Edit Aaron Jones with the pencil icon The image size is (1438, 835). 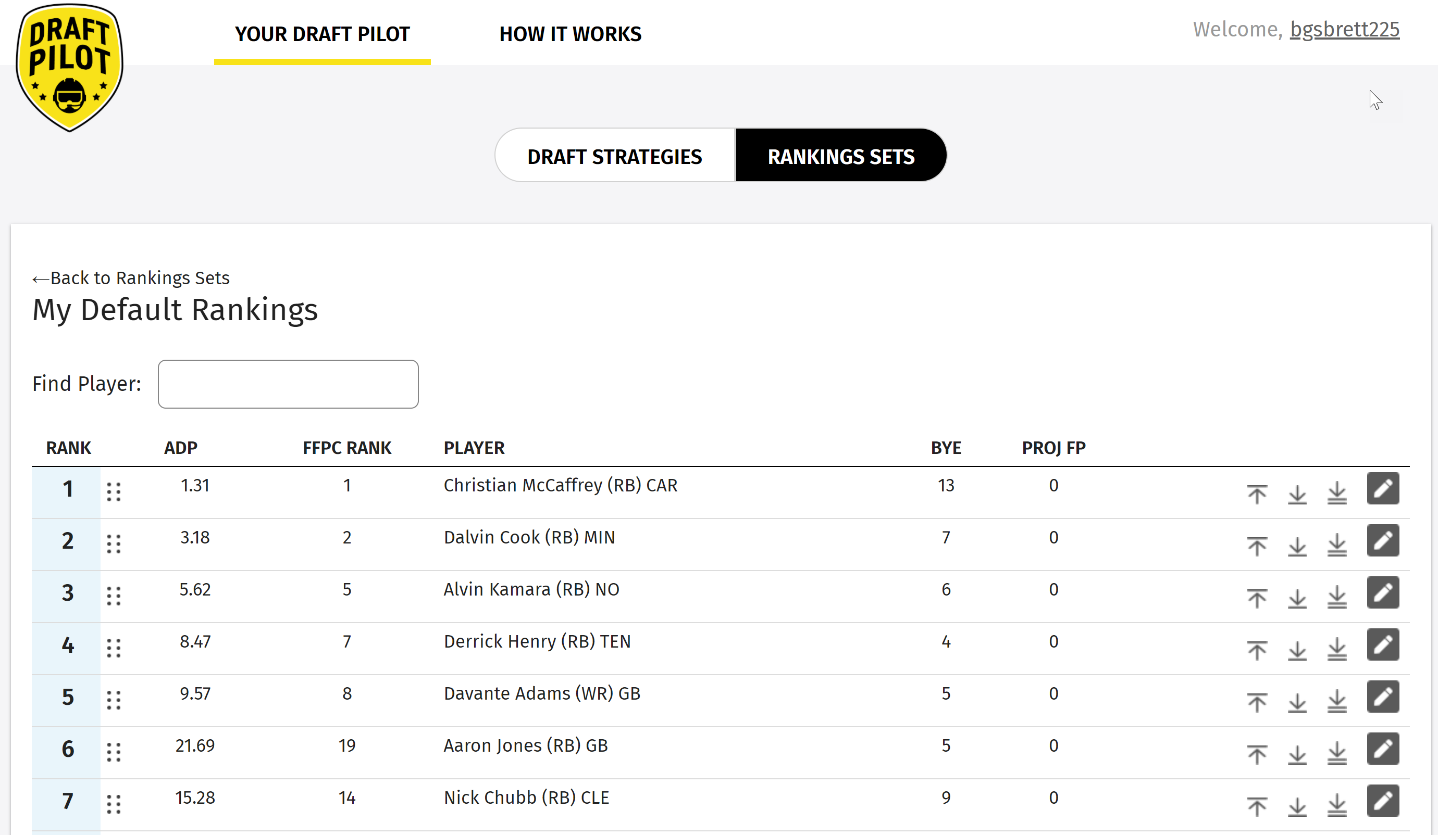1383,749
